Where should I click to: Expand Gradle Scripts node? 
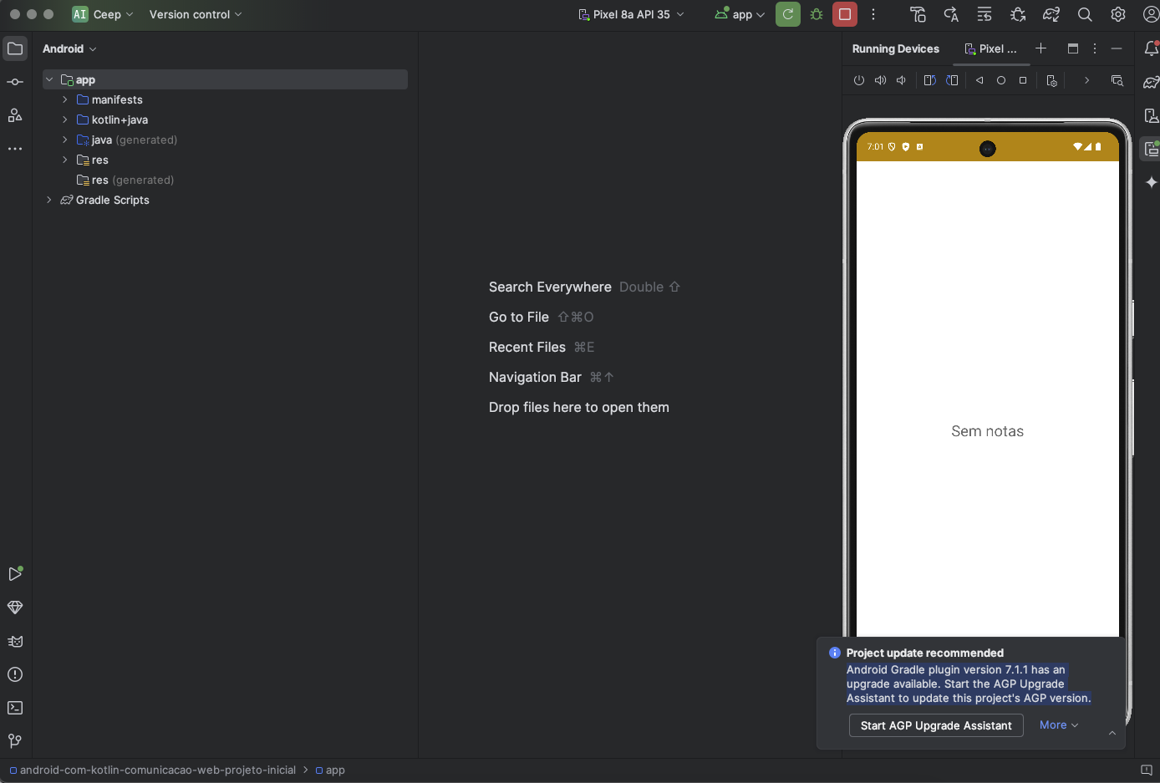tap(49, 200)
